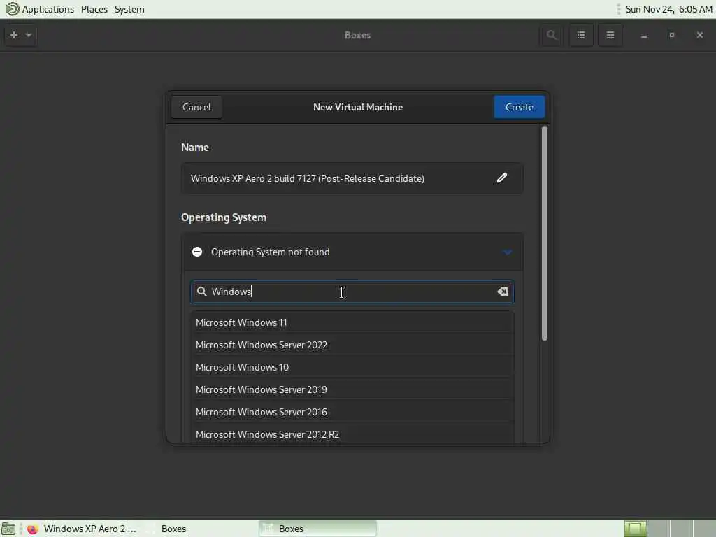Close the Boxes window

699,35
